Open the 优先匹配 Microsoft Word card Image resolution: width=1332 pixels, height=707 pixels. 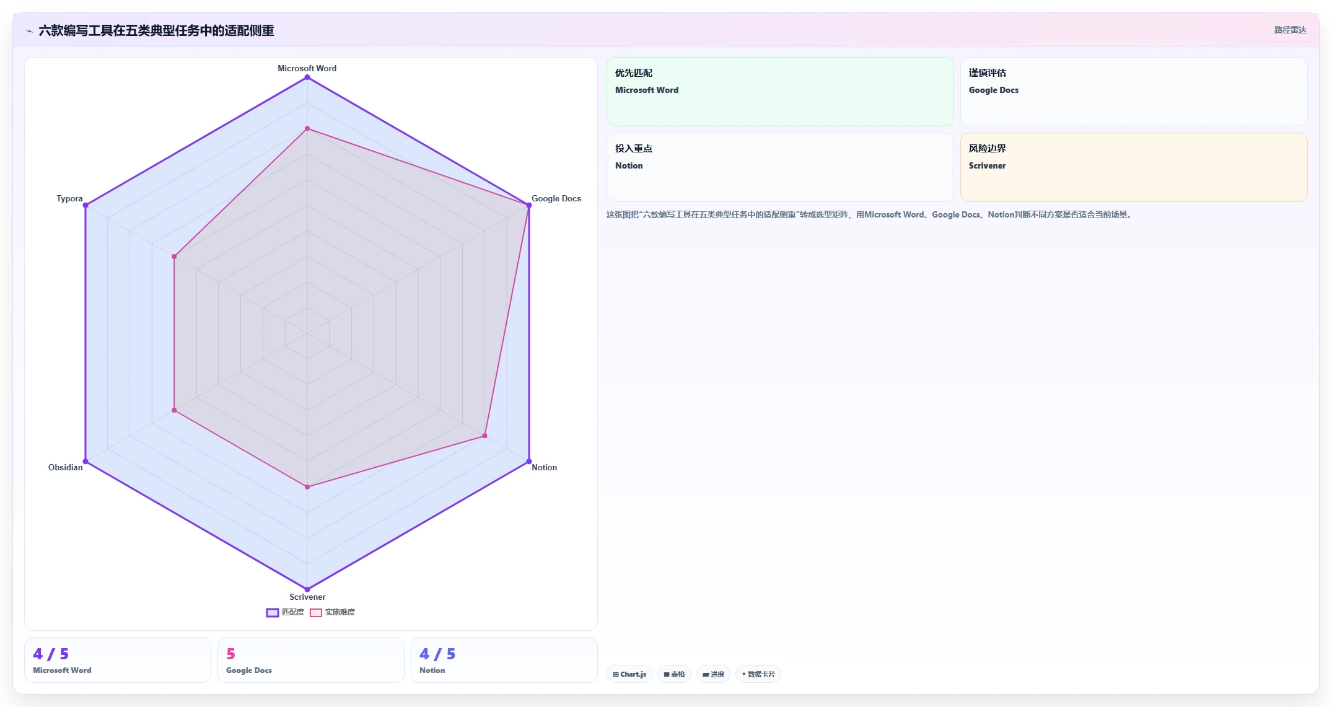(780, 92)
